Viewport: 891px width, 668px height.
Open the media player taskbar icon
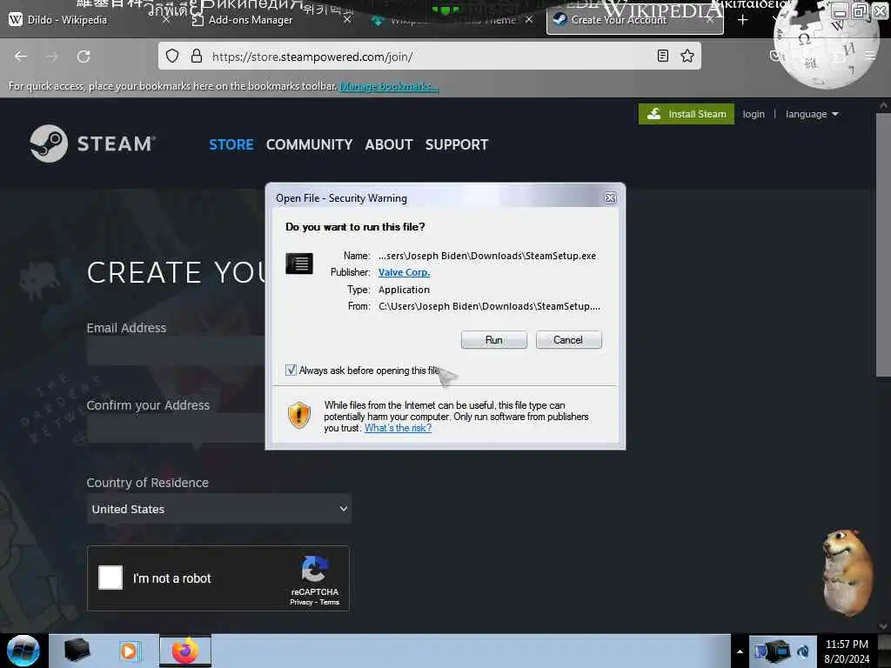coord(129,651)
